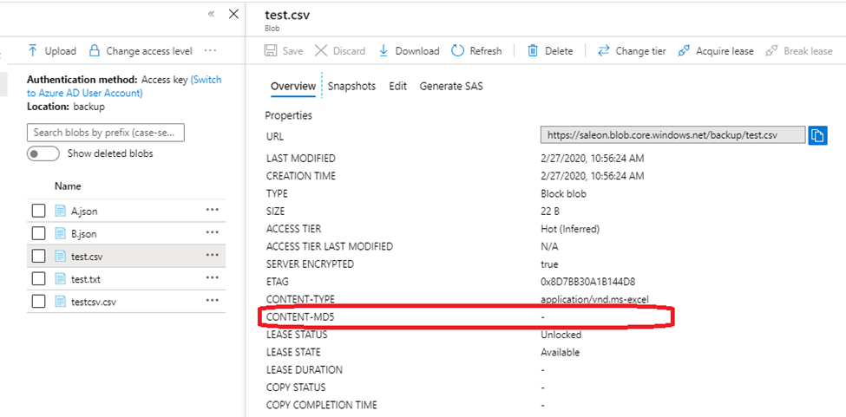Click the Block blob type value

tap(563, 193)
